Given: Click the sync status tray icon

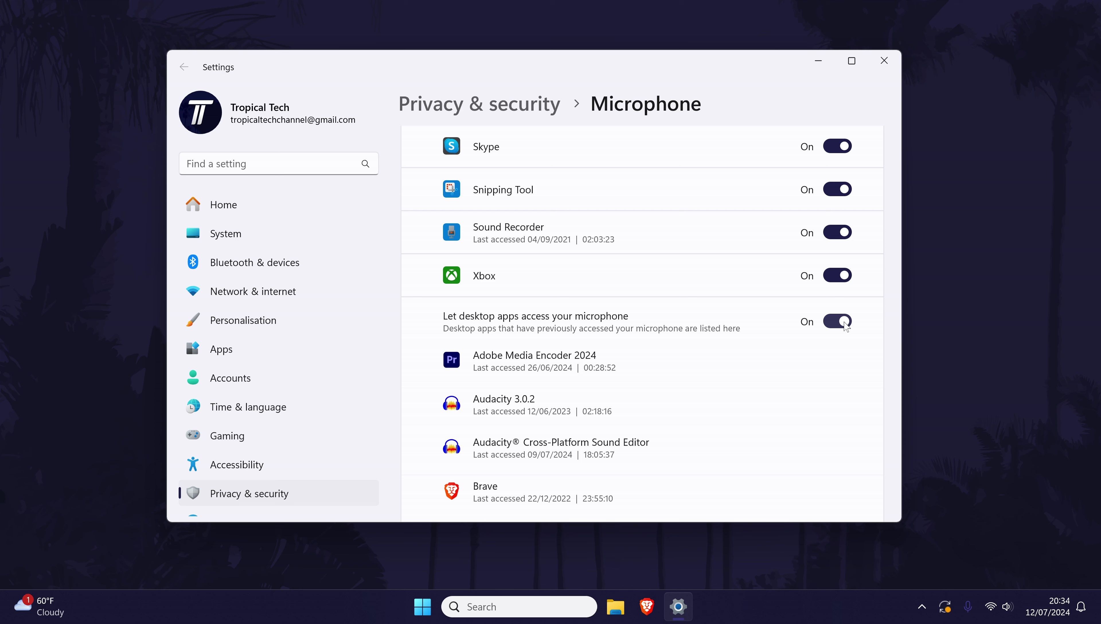Looking at the screenshot, I should pyautogui.click(x=945, y=607).
